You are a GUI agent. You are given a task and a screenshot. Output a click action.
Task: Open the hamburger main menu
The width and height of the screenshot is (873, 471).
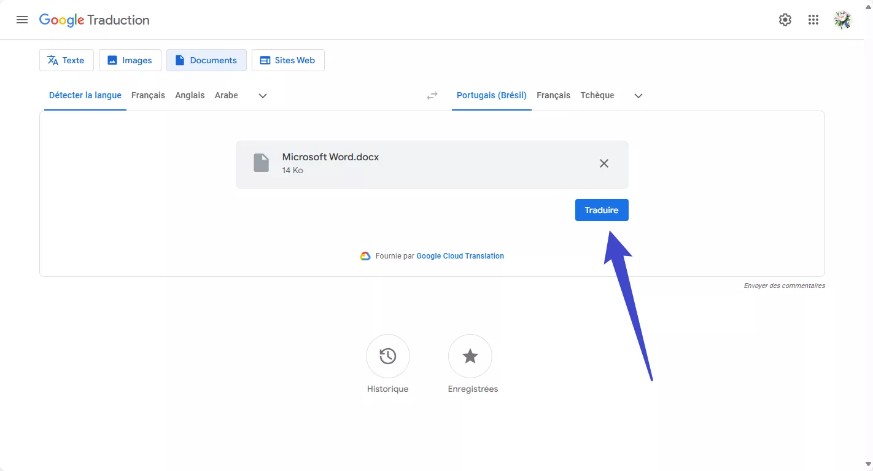pyautogui.click(x=22, y=20)
